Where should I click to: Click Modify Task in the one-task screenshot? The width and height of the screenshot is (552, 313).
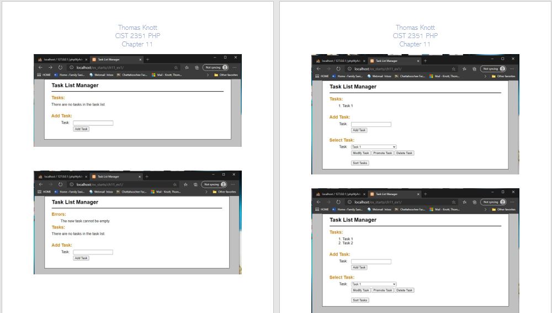(x=361, y=153)
